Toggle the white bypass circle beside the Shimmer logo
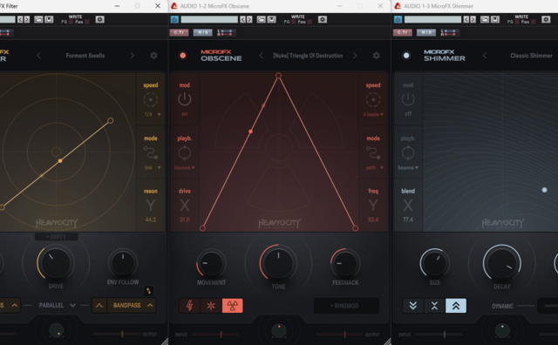Screen dimensions: 558x345 (406, 56)
